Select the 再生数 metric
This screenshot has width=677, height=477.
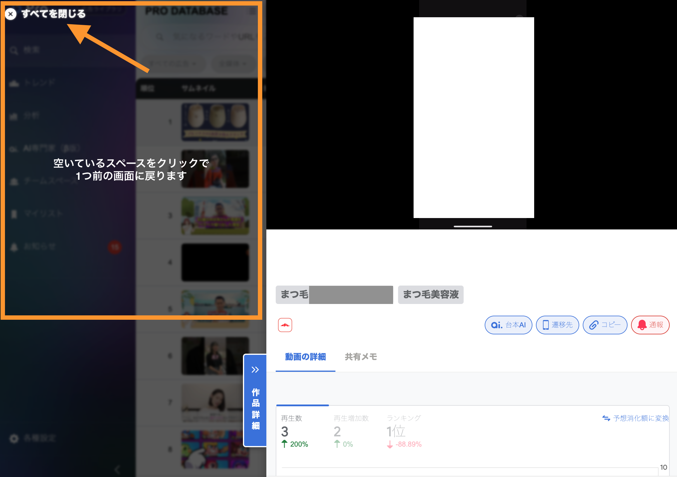tap(291, 418)
